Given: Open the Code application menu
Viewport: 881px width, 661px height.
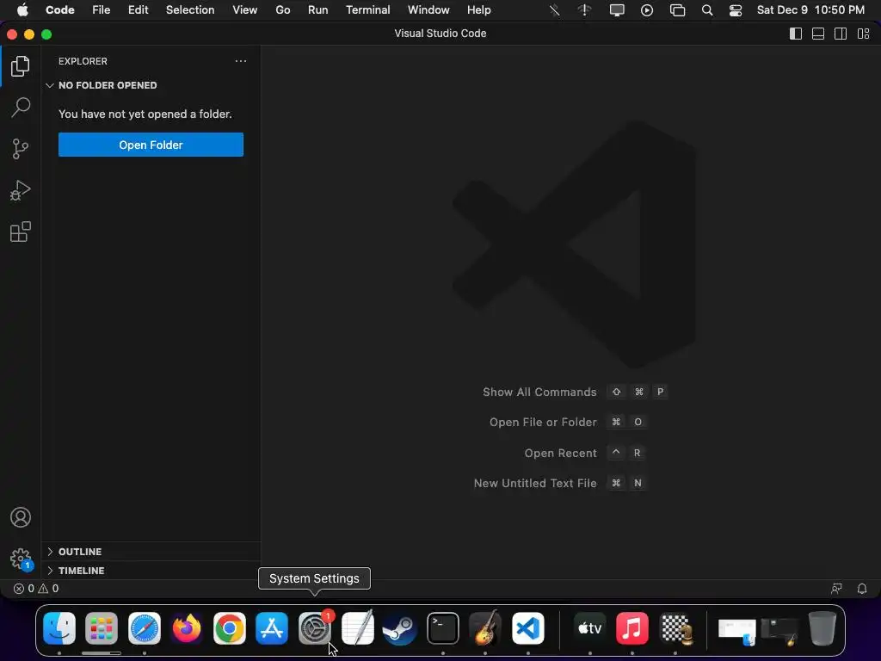Looking at the screenshot, I should coord(60,10).
